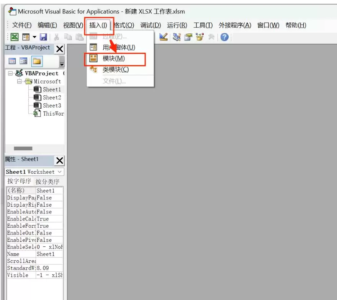Click the EnableAutoFilter False value

point(49,212)
